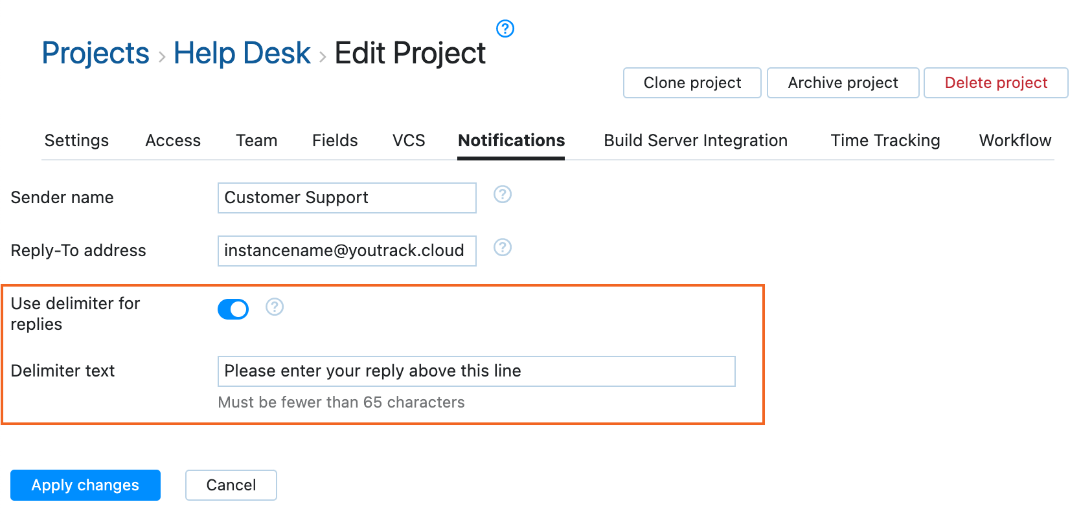The image size is (1092, 524).
Task: Disable the Use delimiter for replies toggle
Action: [x=233, y=309]
